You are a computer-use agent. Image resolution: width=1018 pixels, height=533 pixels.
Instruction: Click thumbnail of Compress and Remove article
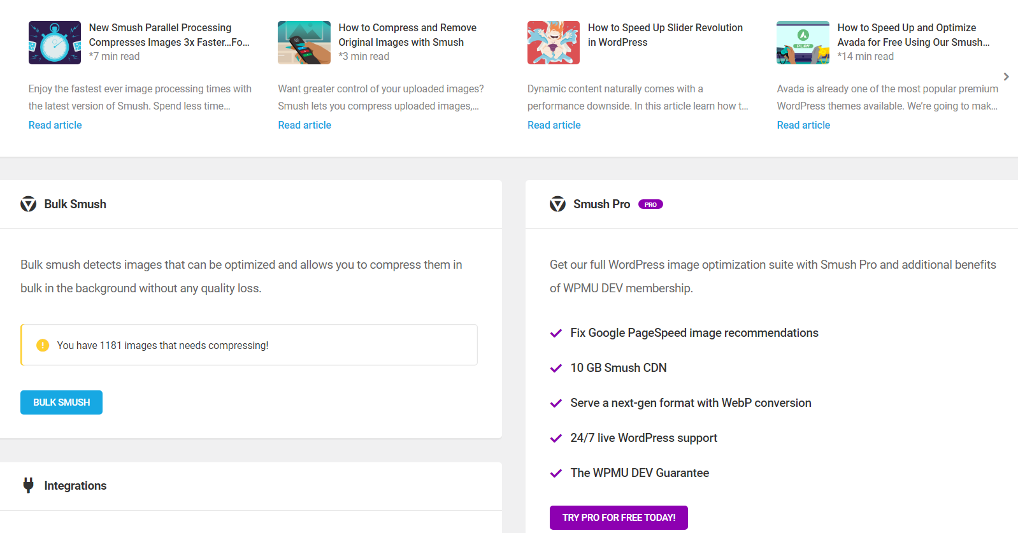click(x=304, y=43)
